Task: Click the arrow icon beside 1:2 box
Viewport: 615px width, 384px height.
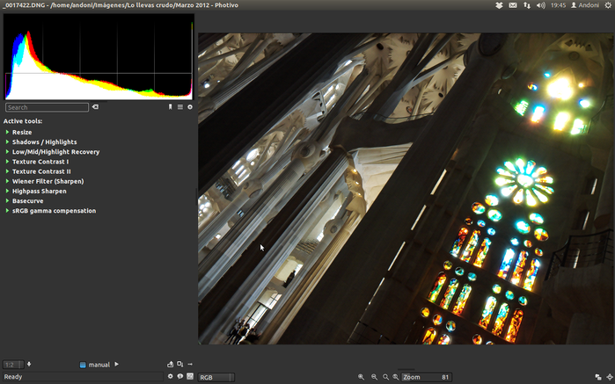Action: (29, 364)
